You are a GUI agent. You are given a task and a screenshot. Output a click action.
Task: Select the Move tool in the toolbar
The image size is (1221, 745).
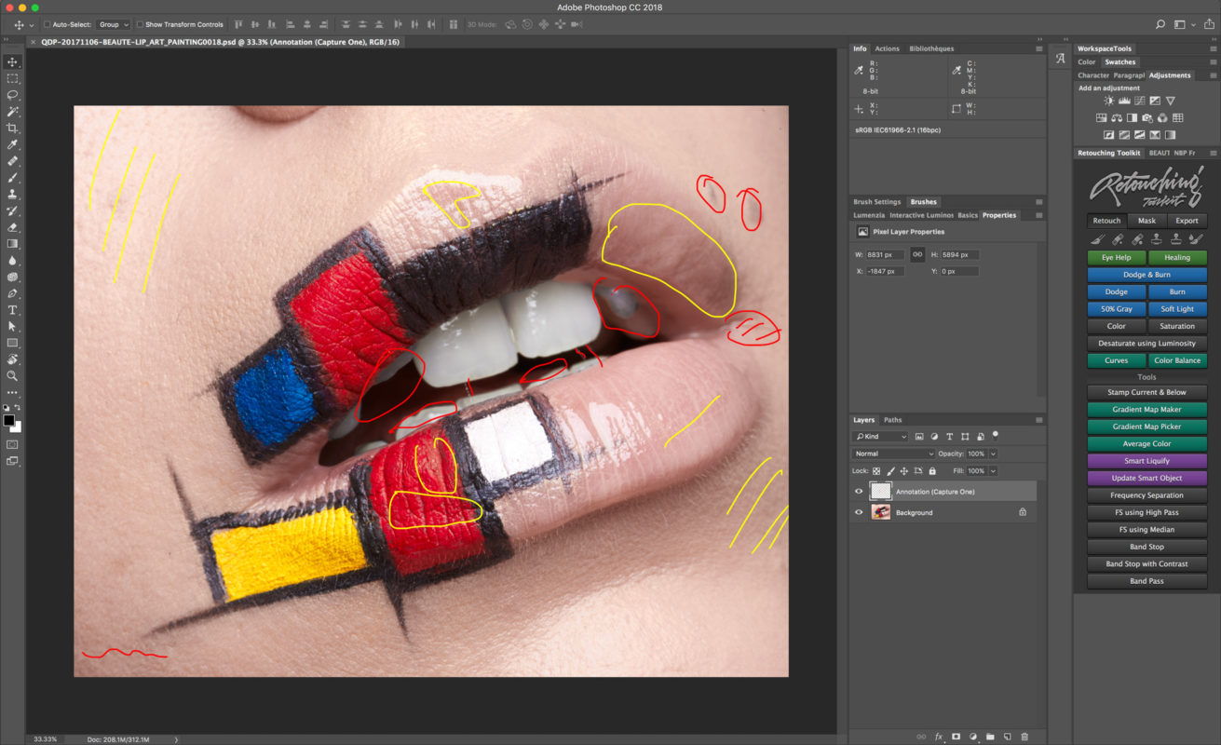click(13, 61)
